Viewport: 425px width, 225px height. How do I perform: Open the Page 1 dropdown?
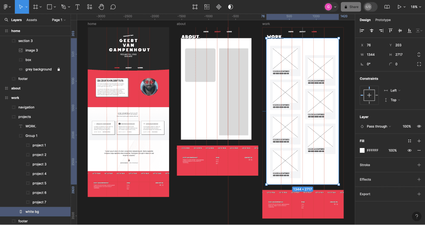click(59, 20)
